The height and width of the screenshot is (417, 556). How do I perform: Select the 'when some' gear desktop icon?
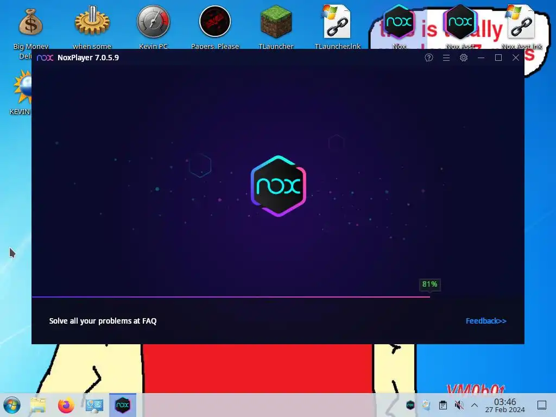(92, 21)
